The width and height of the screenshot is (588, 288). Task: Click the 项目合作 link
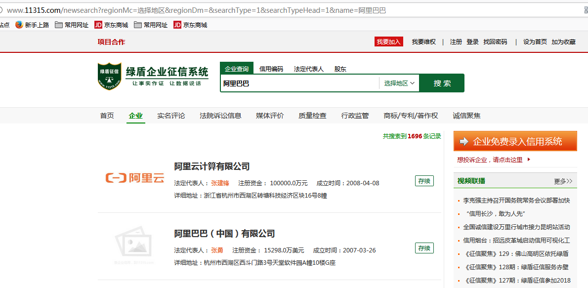(111, 42)
